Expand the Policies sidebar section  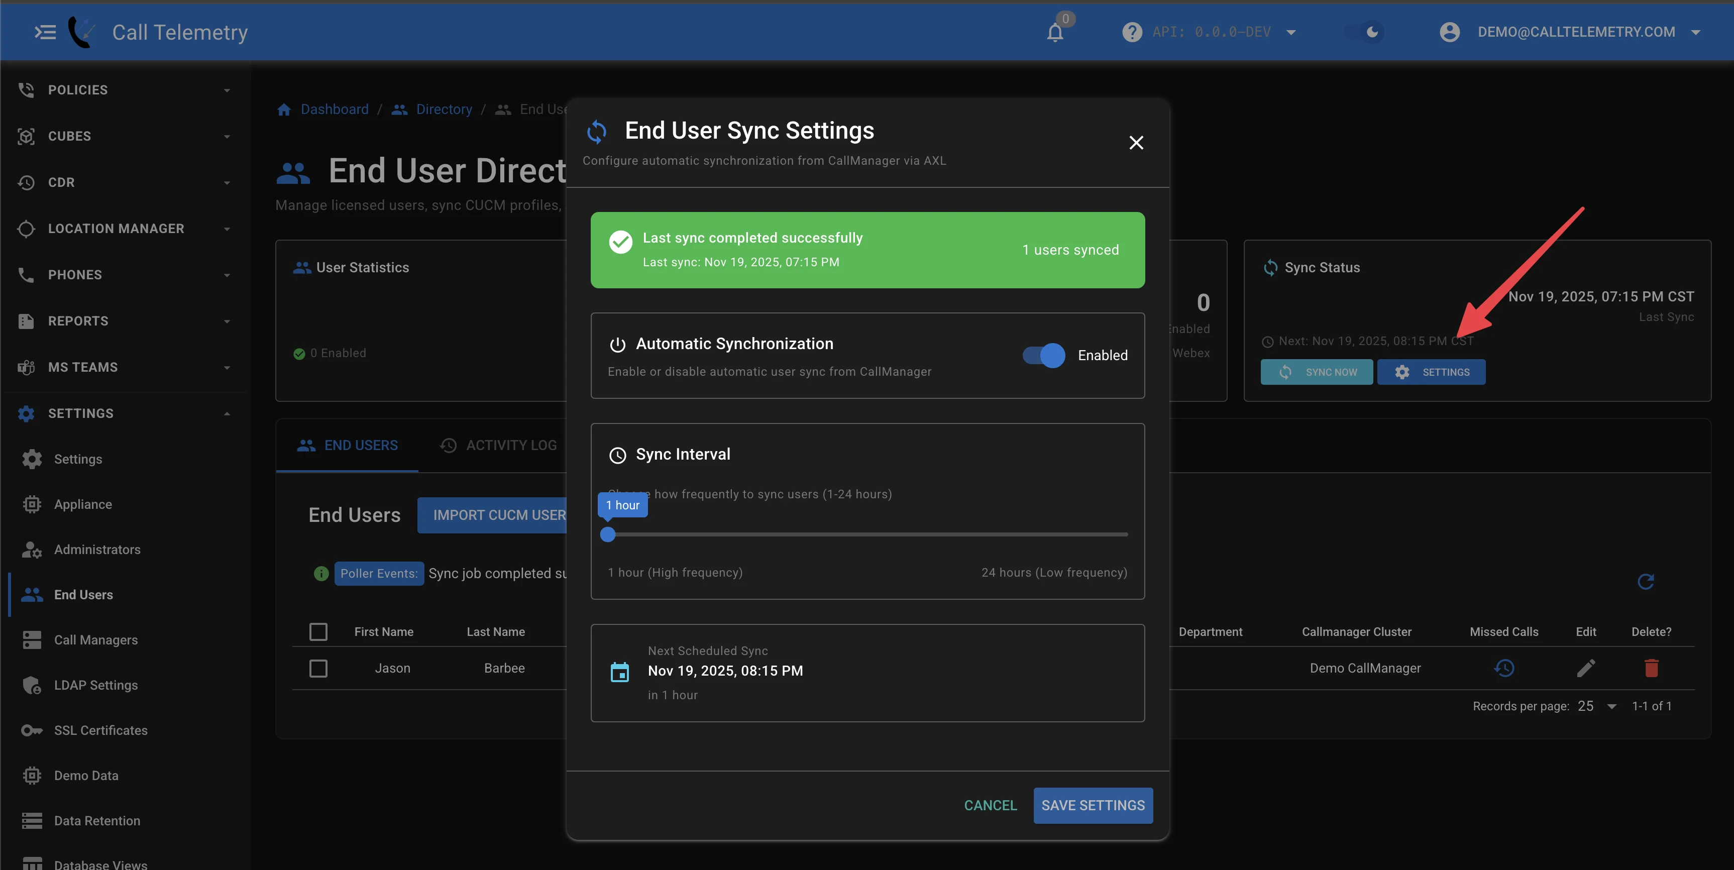(126, 89)
